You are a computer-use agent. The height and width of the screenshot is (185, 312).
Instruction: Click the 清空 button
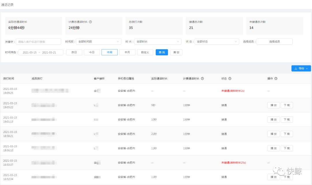coord(176,52)
